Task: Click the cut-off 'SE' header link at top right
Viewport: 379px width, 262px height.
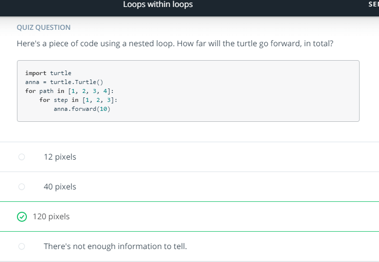Action: [374, 4]
